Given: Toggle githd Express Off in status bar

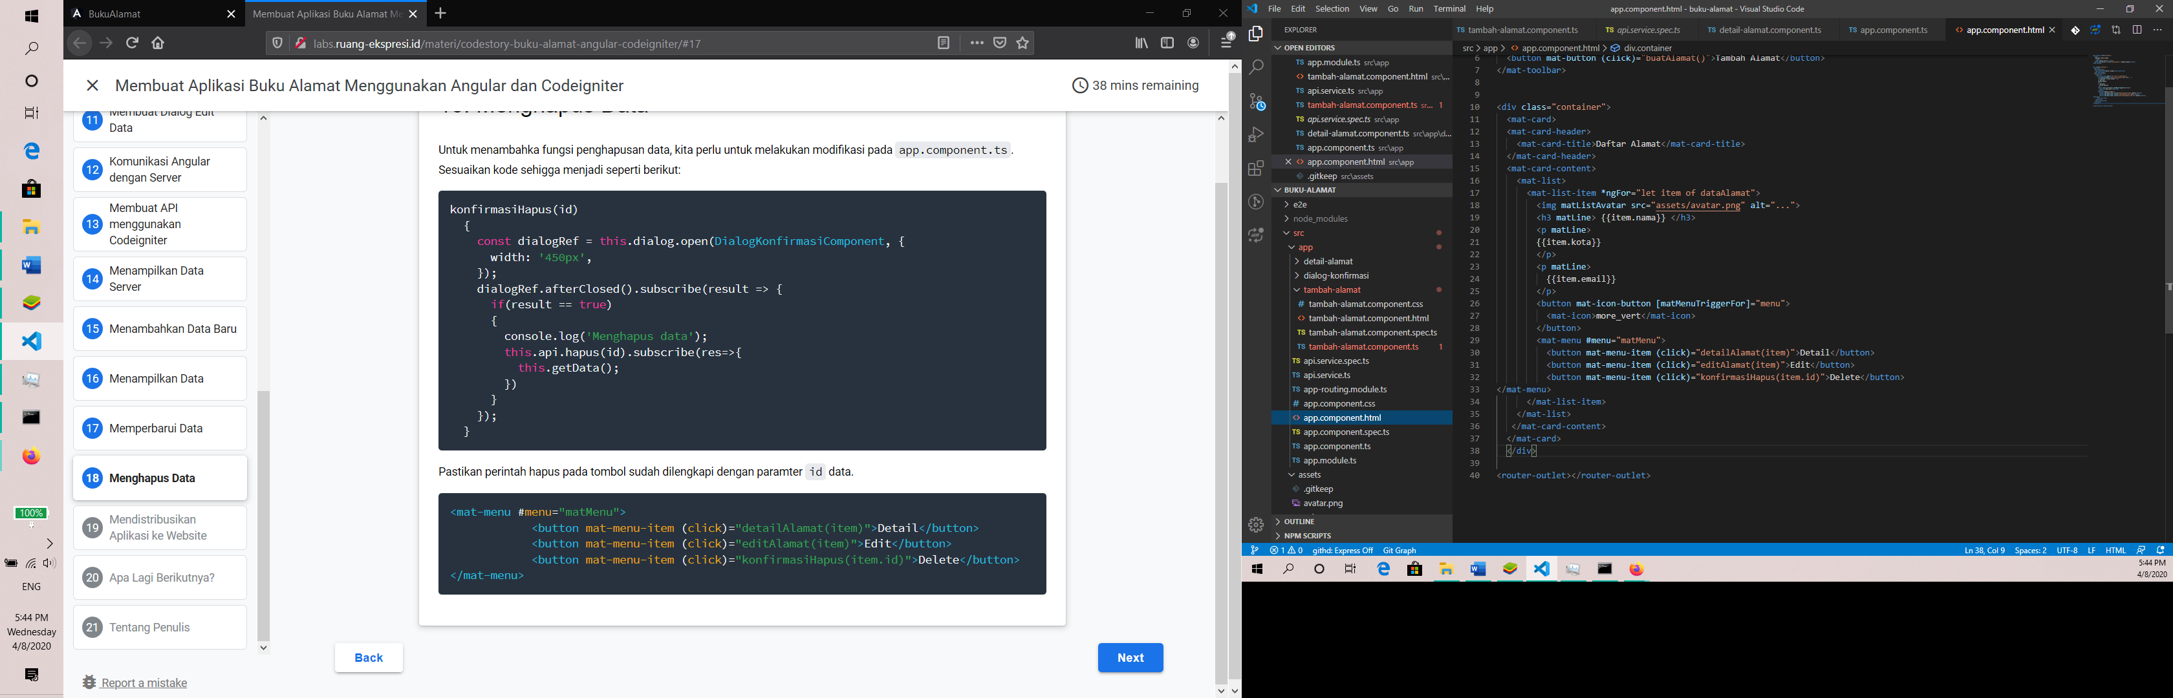Looking at the screenshot, I should coord(1342,551).
